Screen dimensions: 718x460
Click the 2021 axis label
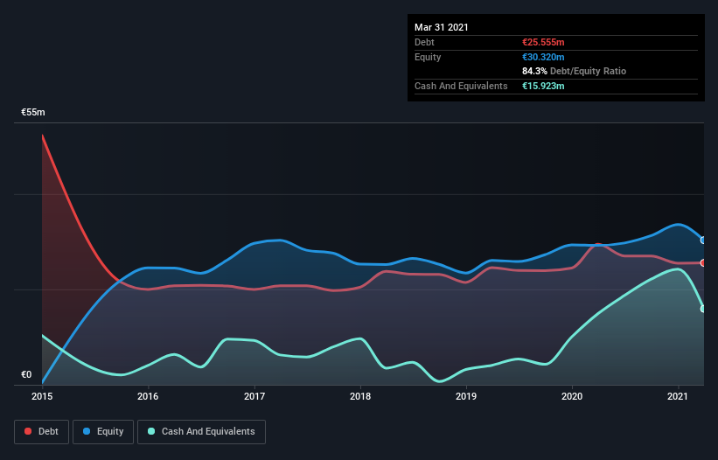678,396
